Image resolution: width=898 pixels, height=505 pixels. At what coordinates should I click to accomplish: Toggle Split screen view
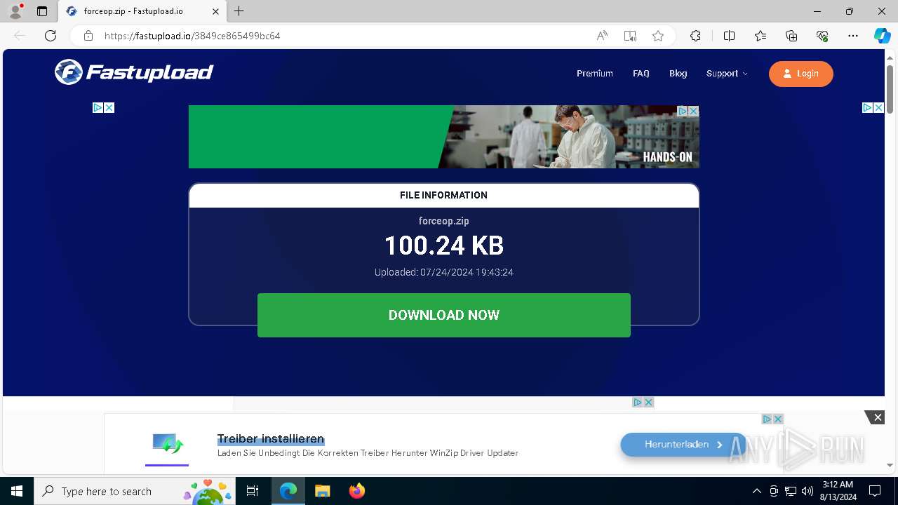click(729, 36)
